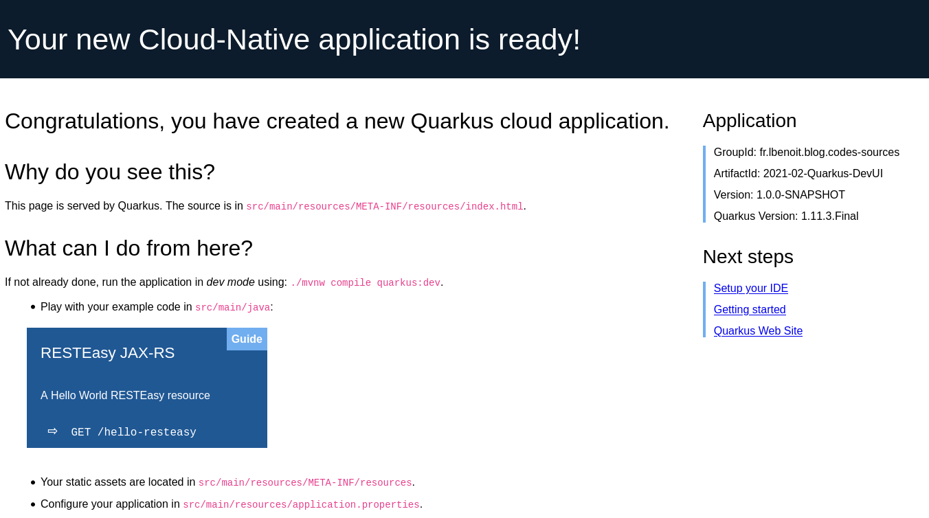Screen dimensions: 929x518
Task: Click the ArtifactId 2021-02-Quarkus-DevUI line
Action: (798, 174)
